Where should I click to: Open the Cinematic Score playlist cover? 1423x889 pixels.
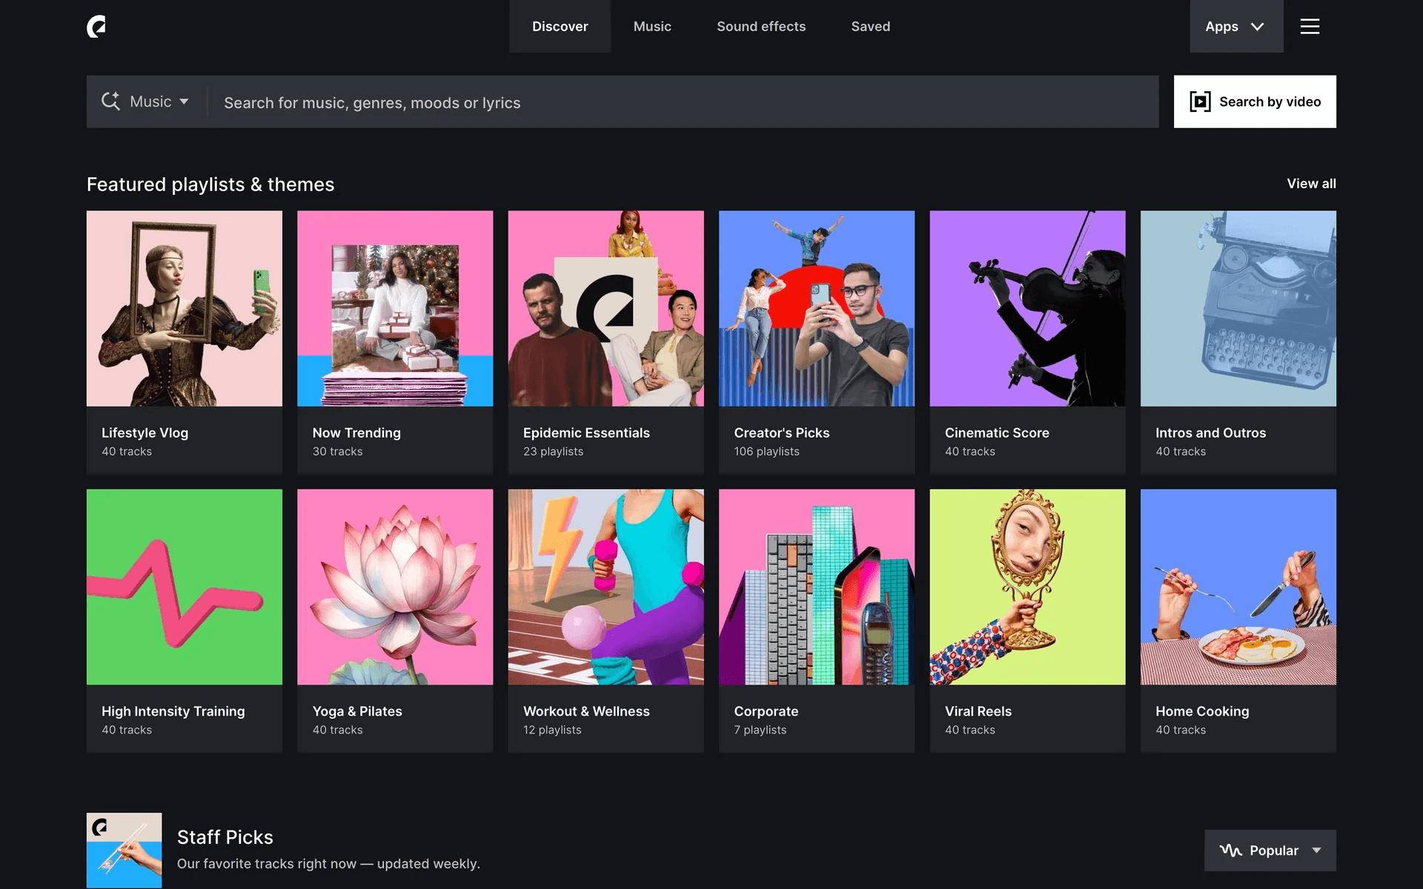[x=1026, y=308]
